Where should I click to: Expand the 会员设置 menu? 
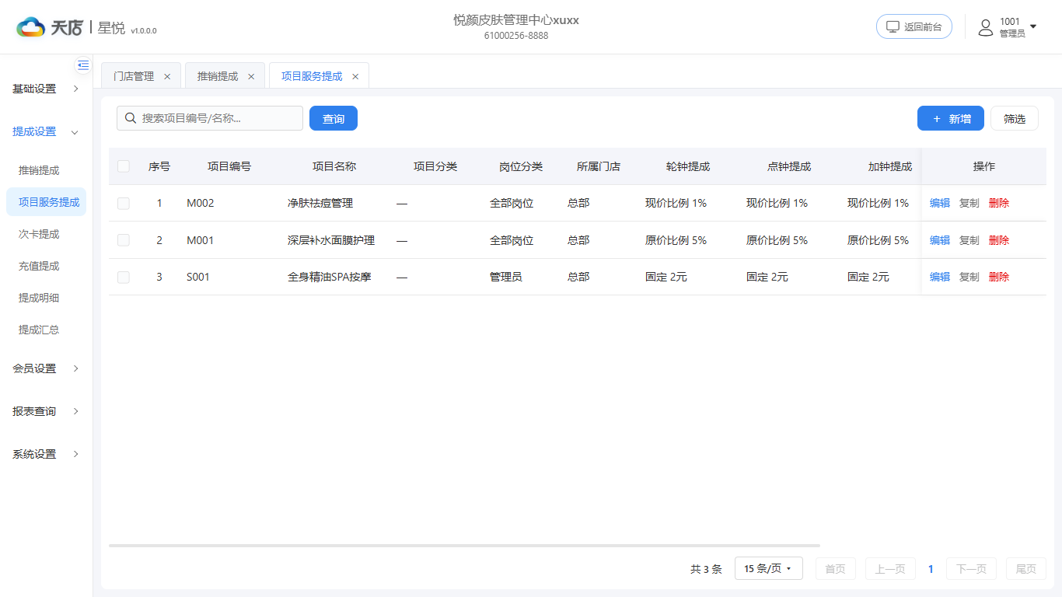[x=47, y=368]
